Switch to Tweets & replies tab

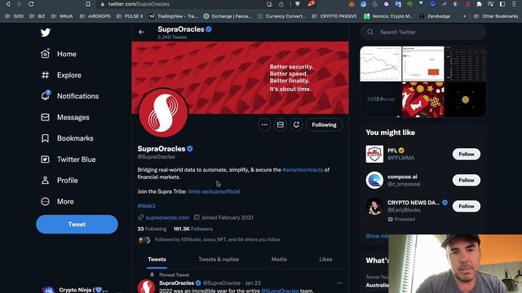pyautogui.click(x=219, y=260)
